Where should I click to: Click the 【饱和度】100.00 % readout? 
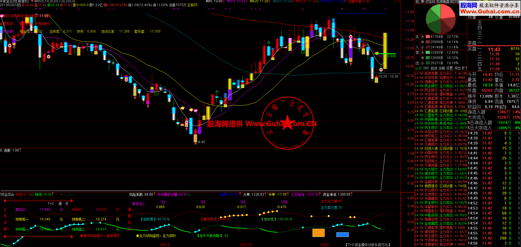[x=277, y=219]
